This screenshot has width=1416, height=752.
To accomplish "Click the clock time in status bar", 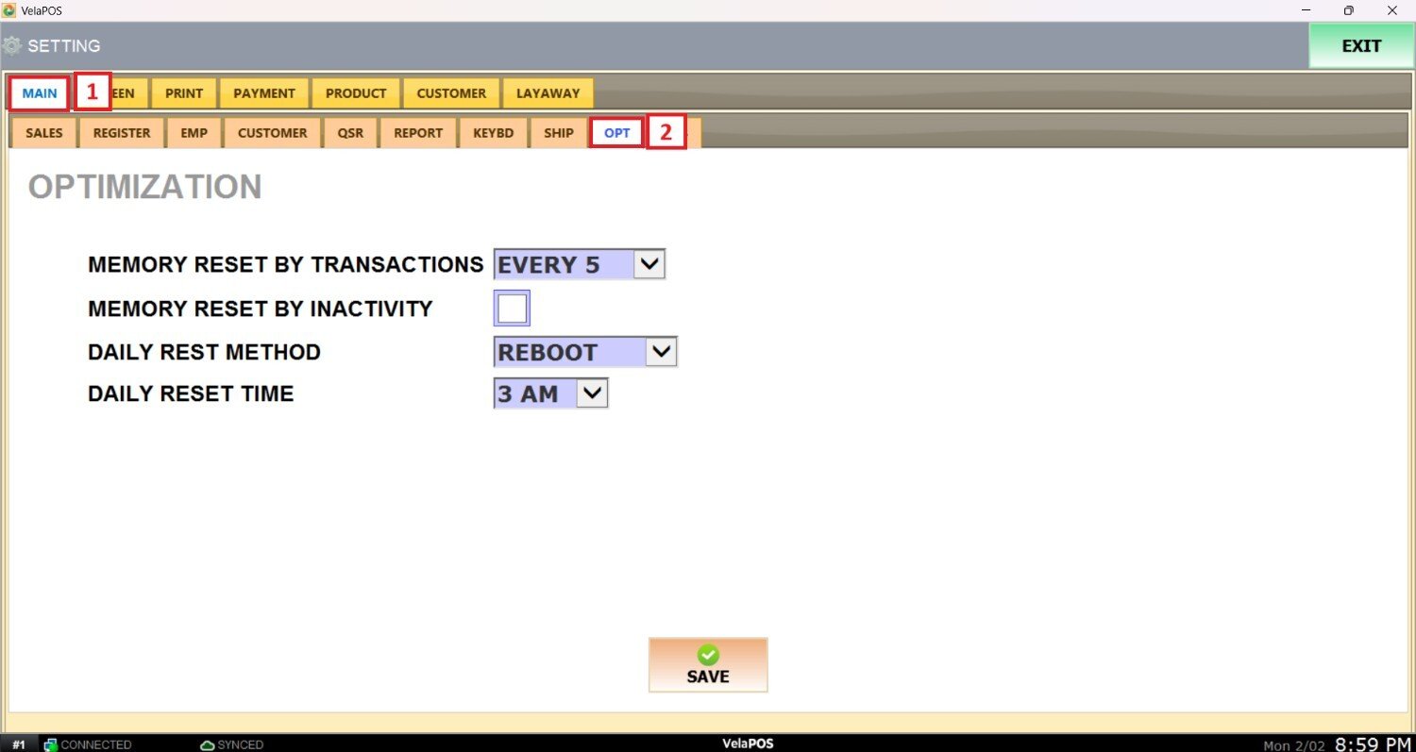I will click(x=1372, y=744).
